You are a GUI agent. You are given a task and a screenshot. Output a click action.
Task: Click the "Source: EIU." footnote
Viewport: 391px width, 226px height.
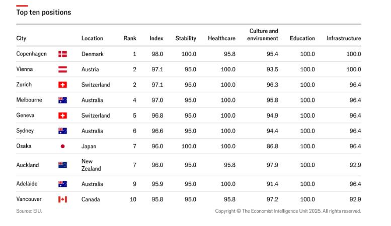pyautogui.click(x=29, y=211)
